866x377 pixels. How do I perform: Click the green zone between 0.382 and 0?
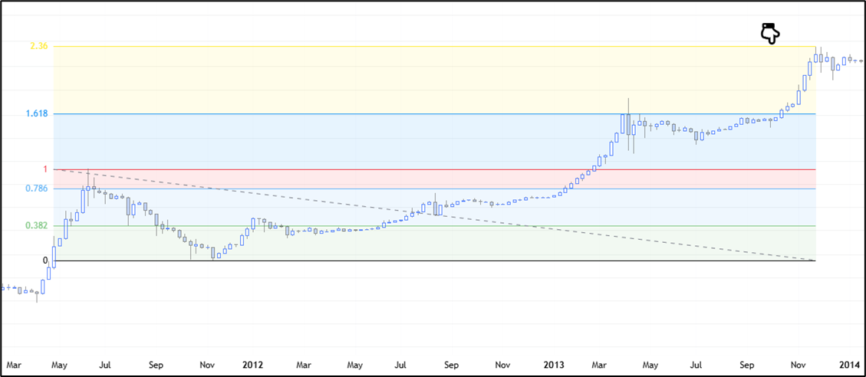(x=460, y=245)
